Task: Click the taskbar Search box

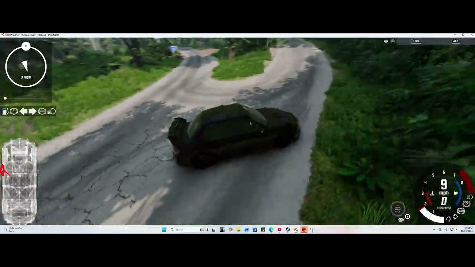Action: point(190,230)
